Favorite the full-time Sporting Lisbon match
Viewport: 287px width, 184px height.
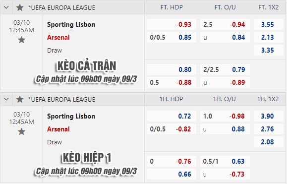[x=22, y=40]
